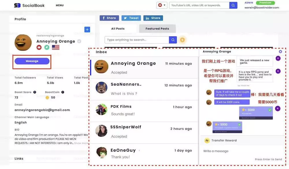
Task: Open the EeOneGuy inbox conversation
Action: point(144,154)
